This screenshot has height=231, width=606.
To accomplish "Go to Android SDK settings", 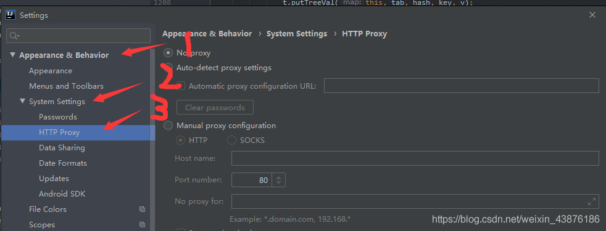I will click(62, 194).
